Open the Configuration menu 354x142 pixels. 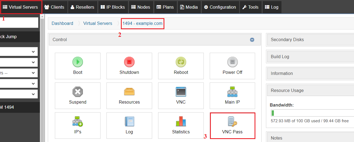[220, 7]
